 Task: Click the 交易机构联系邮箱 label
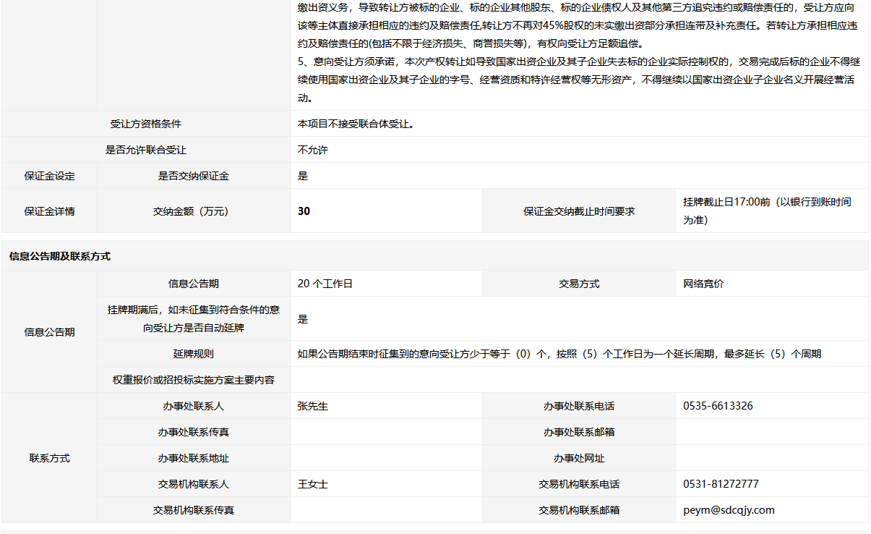point(579,510)
